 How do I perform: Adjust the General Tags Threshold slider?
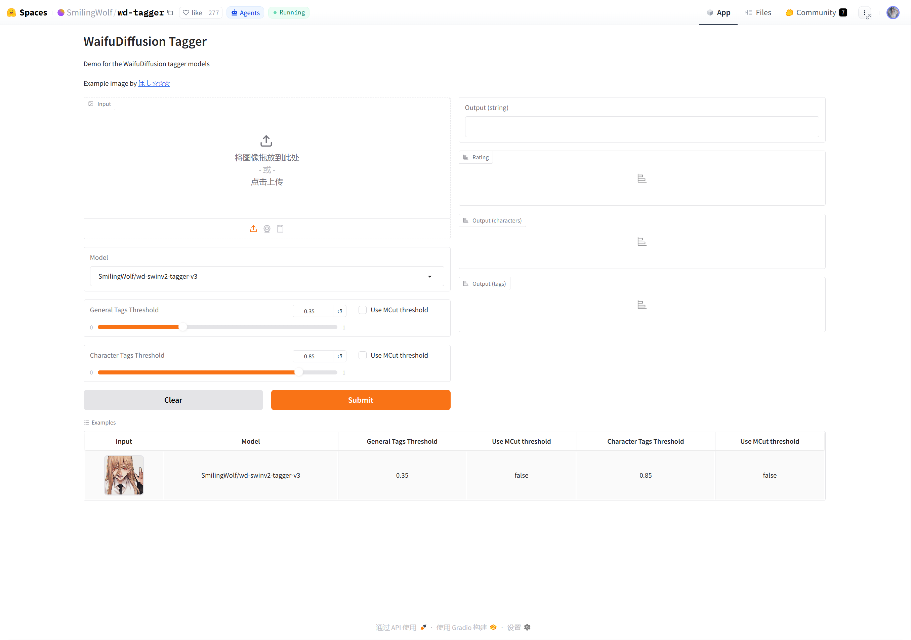pyautogui.click(x=217, y=327)
